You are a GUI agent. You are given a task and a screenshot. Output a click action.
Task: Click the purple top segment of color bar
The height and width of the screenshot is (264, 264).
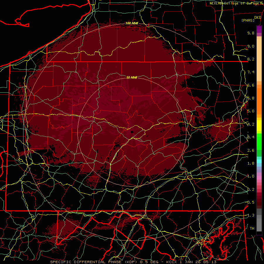[259, 29]
